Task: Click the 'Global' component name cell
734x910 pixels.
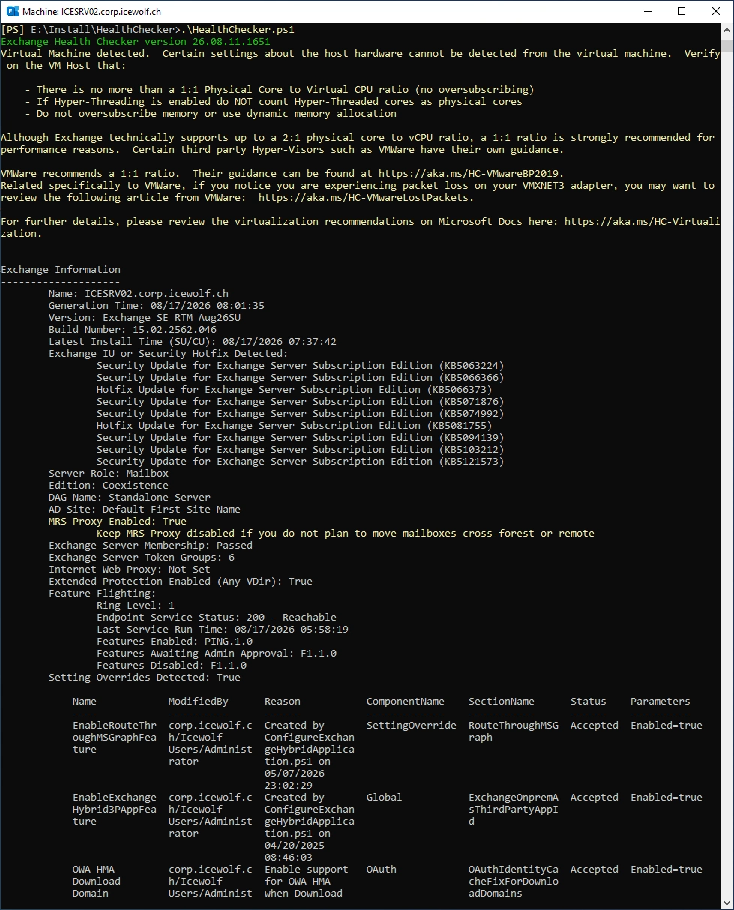Action: 385,798
